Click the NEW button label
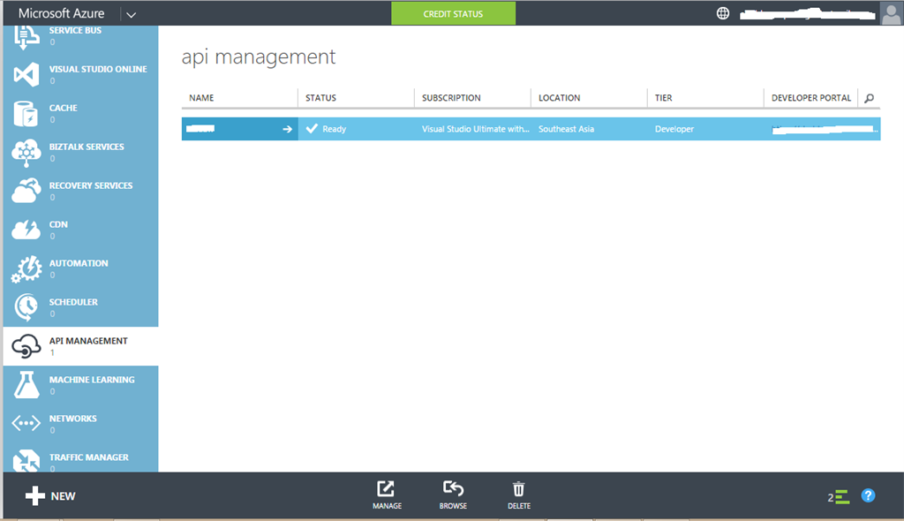Image resolution: width=904 pixels, height=521 pixels. click(63, 496)
